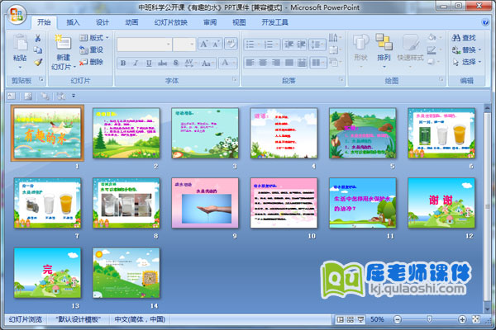Click the Fit Slide to Window icon

(x=476, y=319)
